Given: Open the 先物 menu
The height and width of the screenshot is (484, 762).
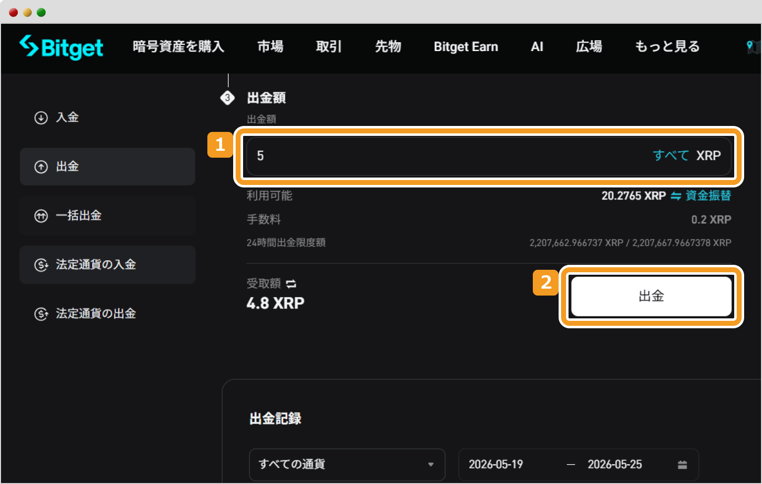Looking at the screenshot, I should [388, 47].
